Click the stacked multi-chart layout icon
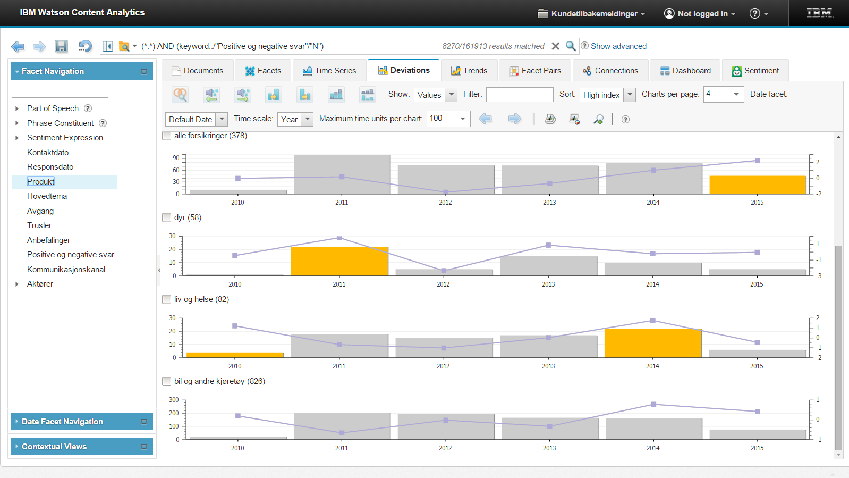 pyautogui.click(x=367, y=95)
